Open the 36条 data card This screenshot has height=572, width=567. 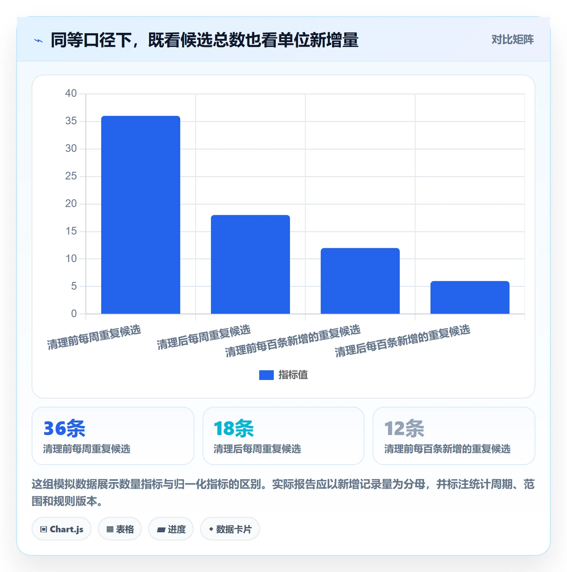click(x=113, y=436)
